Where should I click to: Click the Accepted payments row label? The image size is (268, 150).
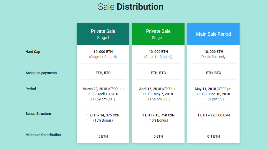point(41,73)
